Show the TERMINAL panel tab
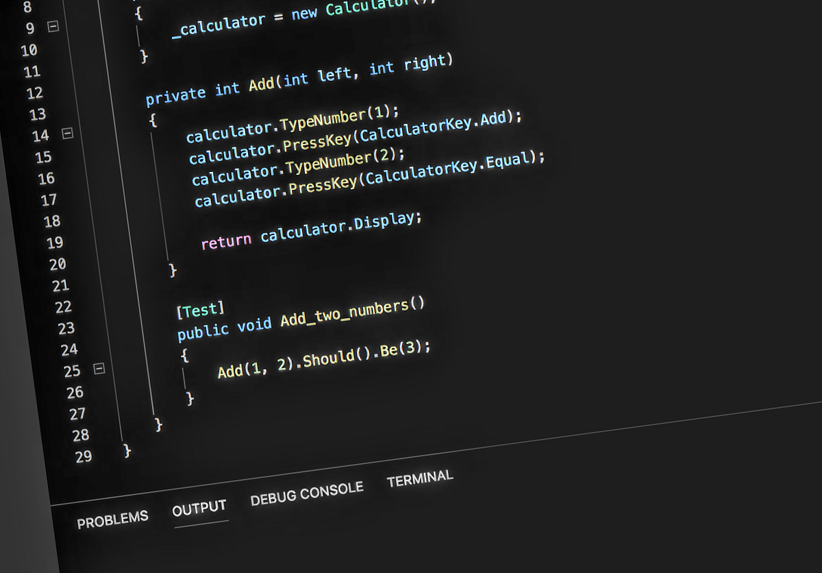 pos(420,478)
